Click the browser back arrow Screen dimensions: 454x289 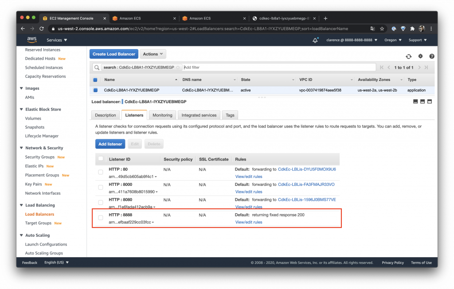click(x=23, y=29)
